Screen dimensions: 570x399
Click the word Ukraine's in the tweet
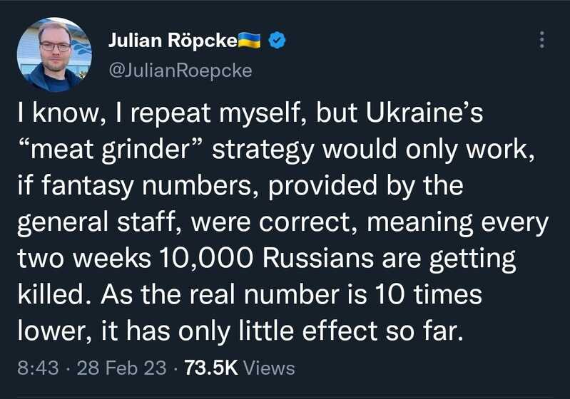[x=424, y=113]
